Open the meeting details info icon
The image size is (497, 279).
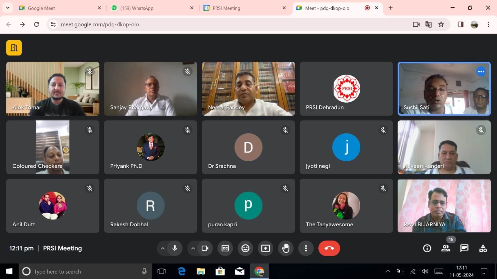[x=427, y=248]
